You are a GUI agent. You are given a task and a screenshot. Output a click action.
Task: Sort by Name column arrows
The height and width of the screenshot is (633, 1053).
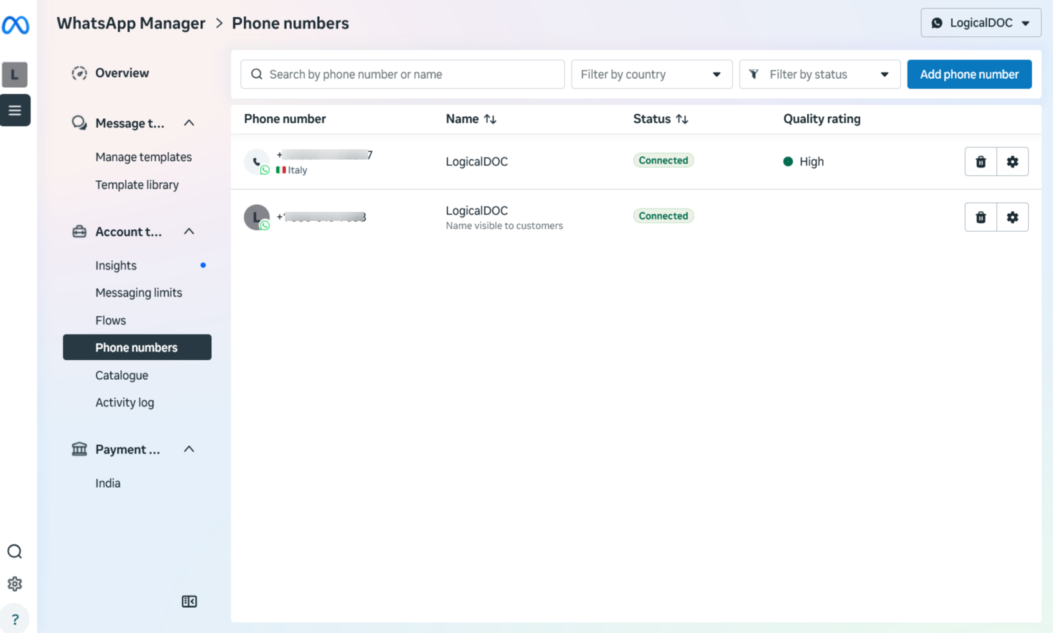point(490,119)
